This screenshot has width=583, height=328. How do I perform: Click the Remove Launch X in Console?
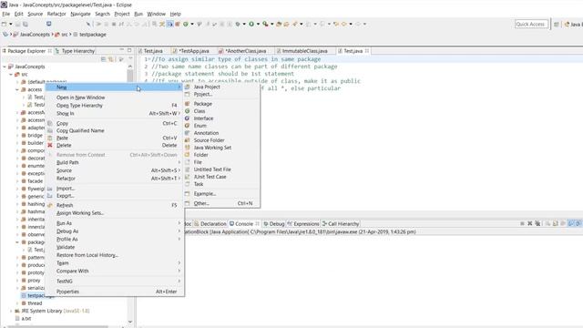tap(530, 223)
